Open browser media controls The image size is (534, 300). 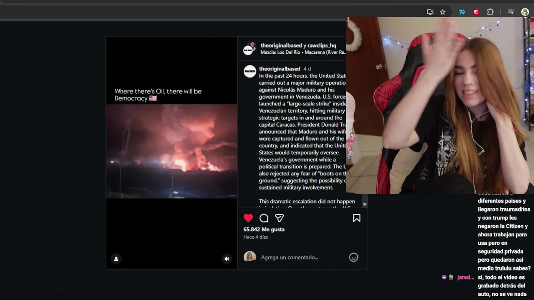click(511, 12)
